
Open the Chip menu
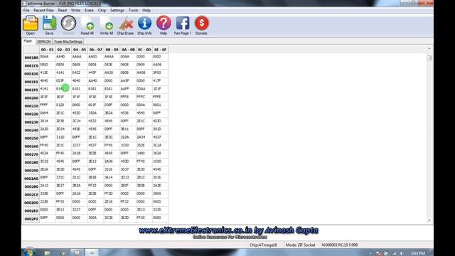pos(102,10)
